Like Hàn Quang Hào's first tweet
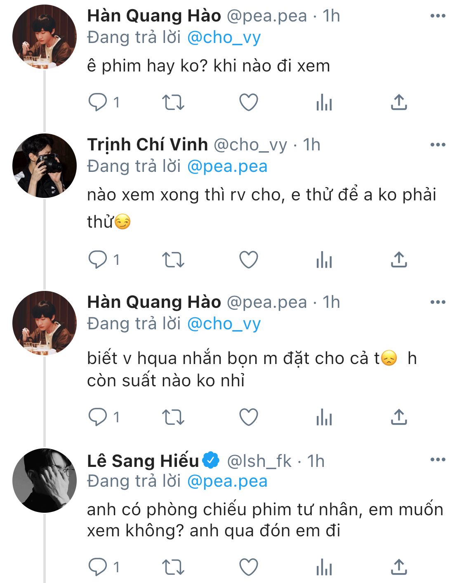The height and width of the screenshot is (583, 464). tap(249, 102)
